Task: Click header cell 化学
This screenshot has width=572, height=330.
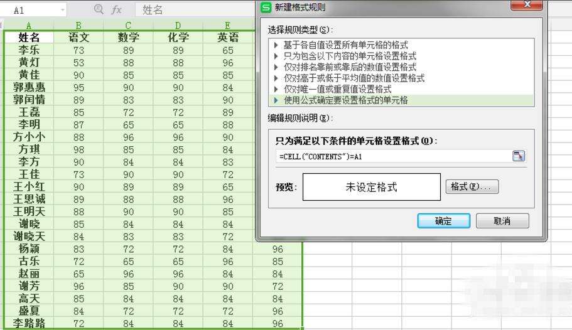Action: [178, 37]
